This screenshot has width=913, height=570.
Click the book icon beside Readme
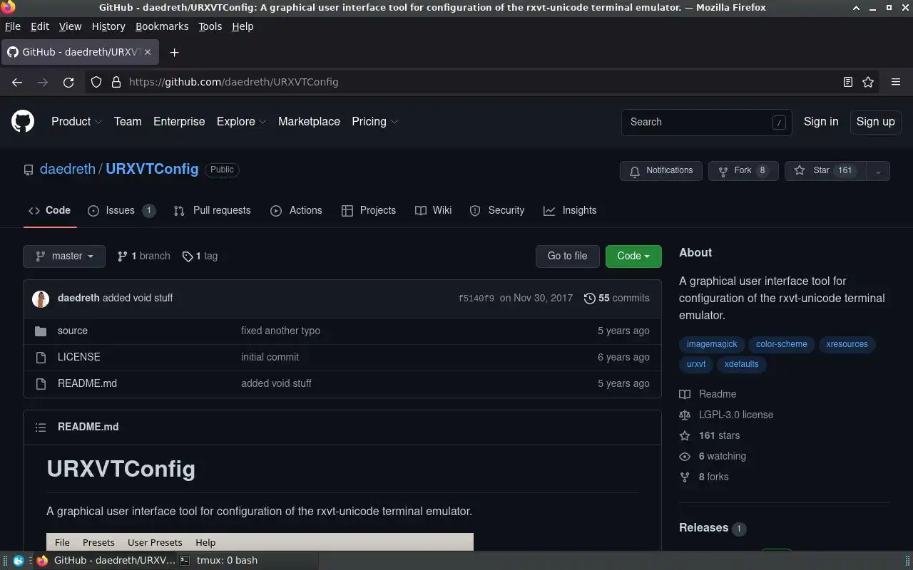point(685,394)
